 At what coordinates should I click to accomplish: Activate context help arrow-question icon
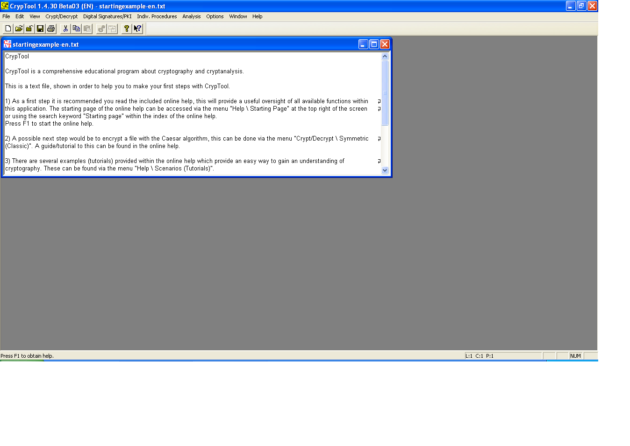click(137, 28)
